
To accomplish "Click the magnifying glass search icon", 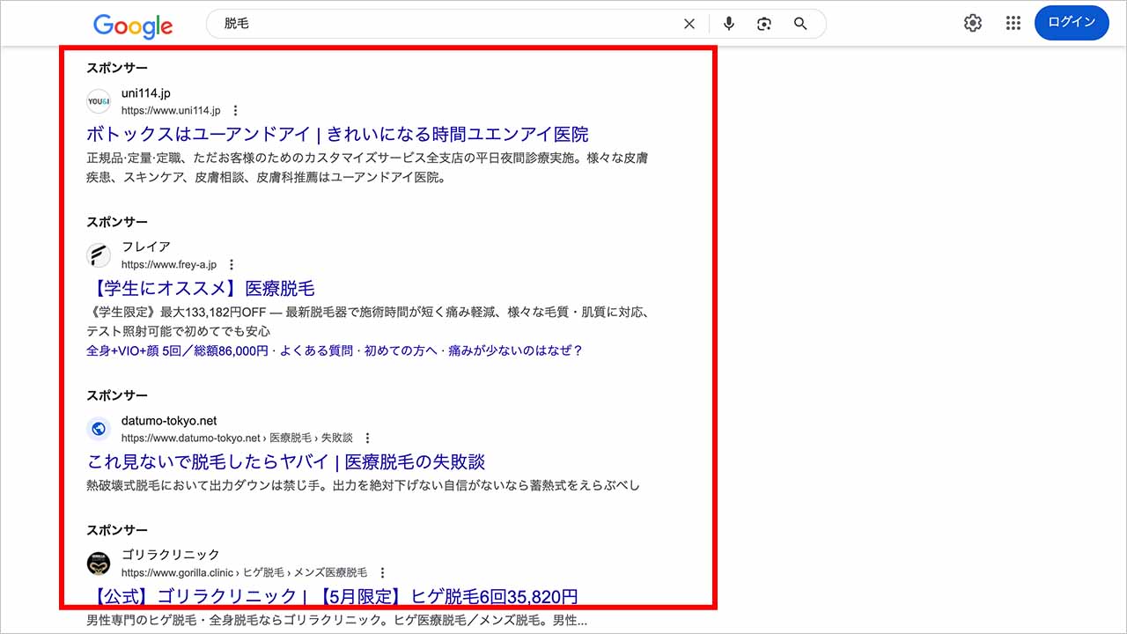I will pyautogui.click(x=800, y=24).
